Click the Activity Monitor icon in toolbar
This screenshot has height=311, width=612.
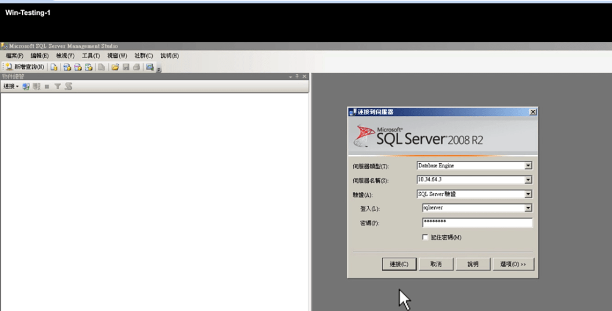150,67
